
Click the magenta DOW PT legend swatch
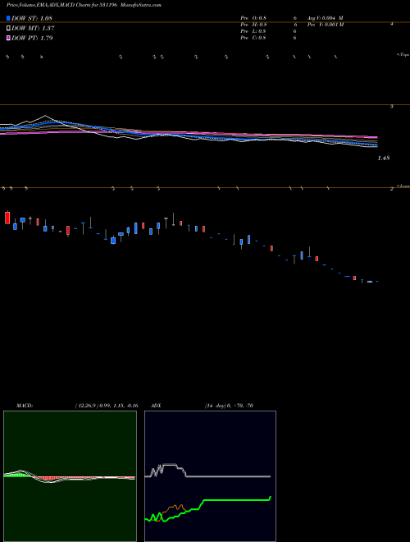pyautogui.click(x=8, y=38)
